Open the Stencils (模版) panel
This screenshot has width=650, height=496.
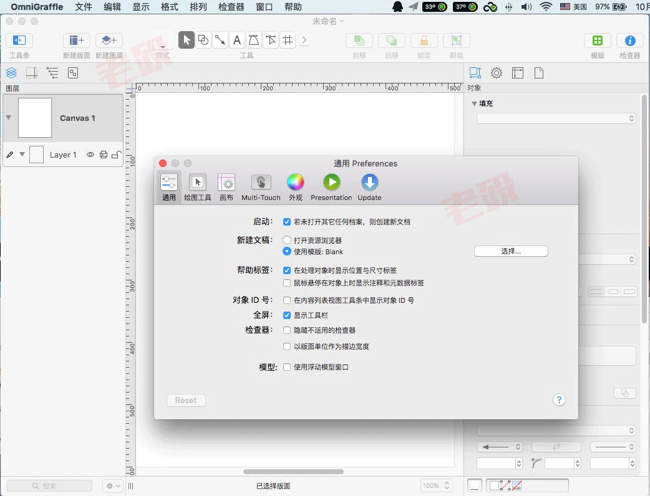(x=598, y=41)
